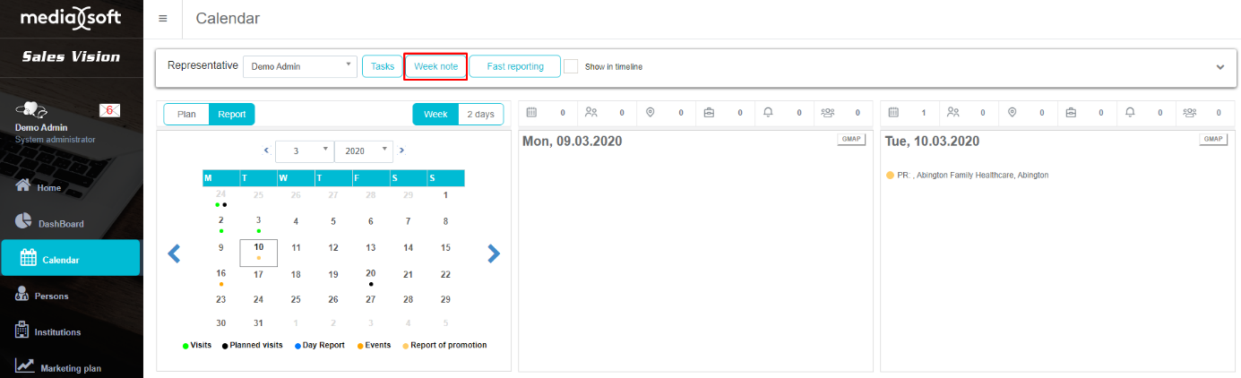Open Institutions in the sidebar
The height and width of the screenshot is (378, 1241).
click(x=57, y=331)
